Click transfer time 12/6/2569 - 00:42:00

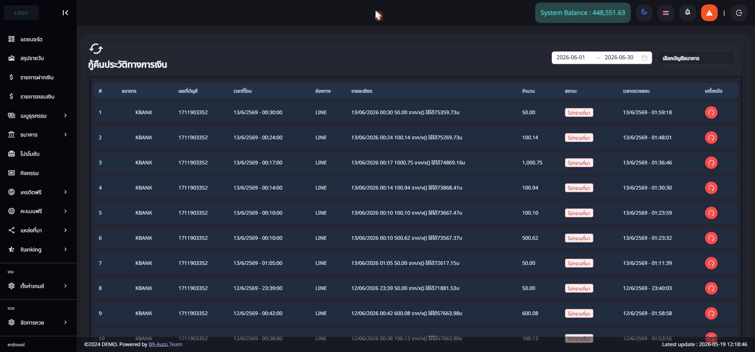click(258, 313)
